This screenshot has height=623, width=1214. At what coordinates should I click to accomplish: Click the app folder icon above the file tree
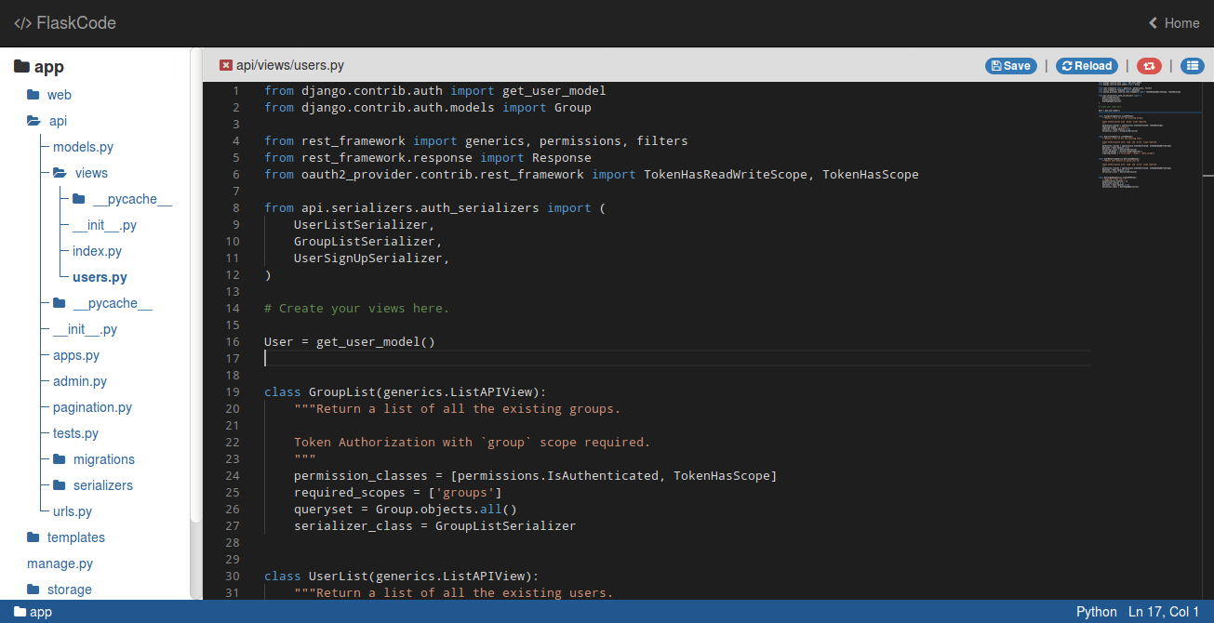20,66
